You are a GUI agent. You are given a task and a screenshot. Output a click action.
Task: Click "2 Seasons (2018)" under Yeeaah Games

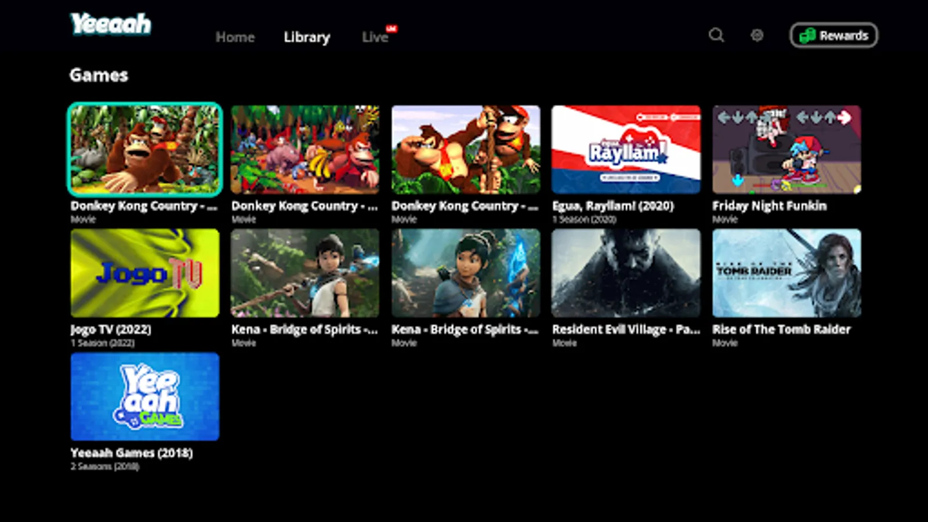(105, 466)
